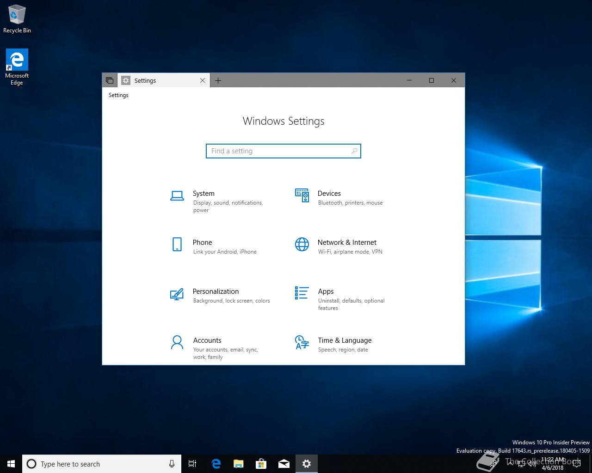592x473 pixels.
Task: Click the magnifier icon in Find a setting
Action: [354, 151]
